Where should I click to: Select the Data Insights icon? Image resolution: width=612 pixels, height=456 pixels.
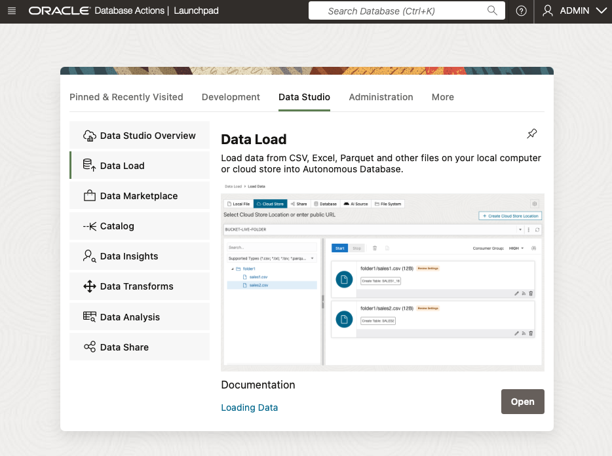[88, 256]
